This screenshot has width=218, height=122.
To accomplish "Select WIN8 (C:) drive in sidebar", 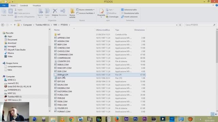I will pyautogui.click(x=12, y=80).
